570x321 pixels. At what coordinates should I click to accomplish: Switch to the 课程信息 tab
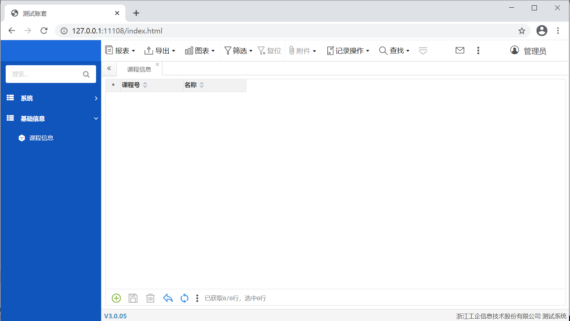pos(139,69)
